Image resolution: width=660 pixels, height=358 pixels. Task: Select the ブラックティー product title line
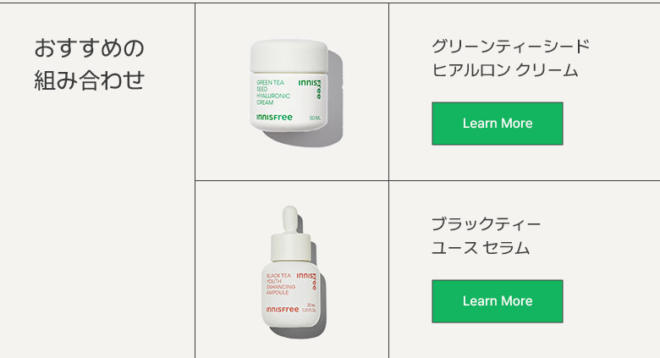click(x=487, y=224)
